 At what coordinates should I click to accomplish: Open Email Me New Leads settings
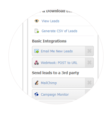57,51
